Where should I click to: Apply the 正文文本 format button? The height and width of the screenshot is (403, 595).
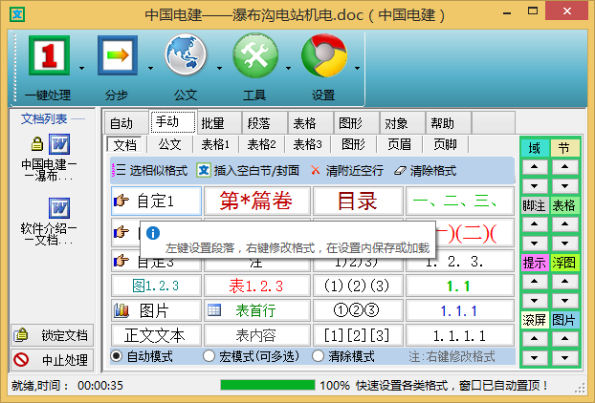pyautogui.click(x=156, y=335)
